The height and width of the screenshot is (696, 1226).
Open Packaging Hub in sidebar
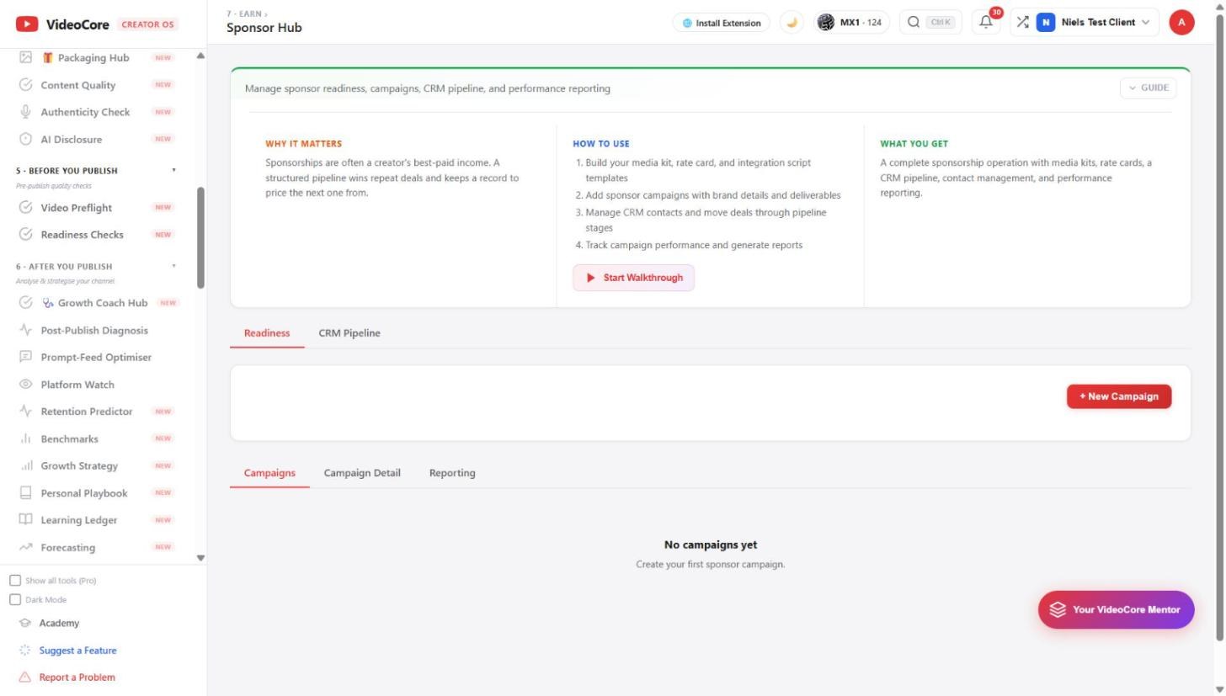tap(94, 58)
